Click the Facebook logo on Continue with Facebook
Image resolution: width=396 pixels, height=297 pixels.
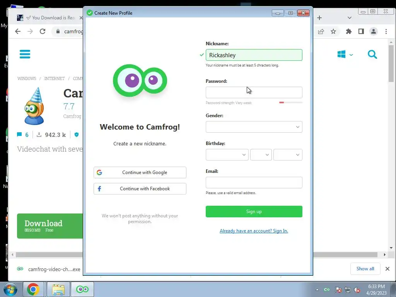pyautogui.click(x=99, y=189)
